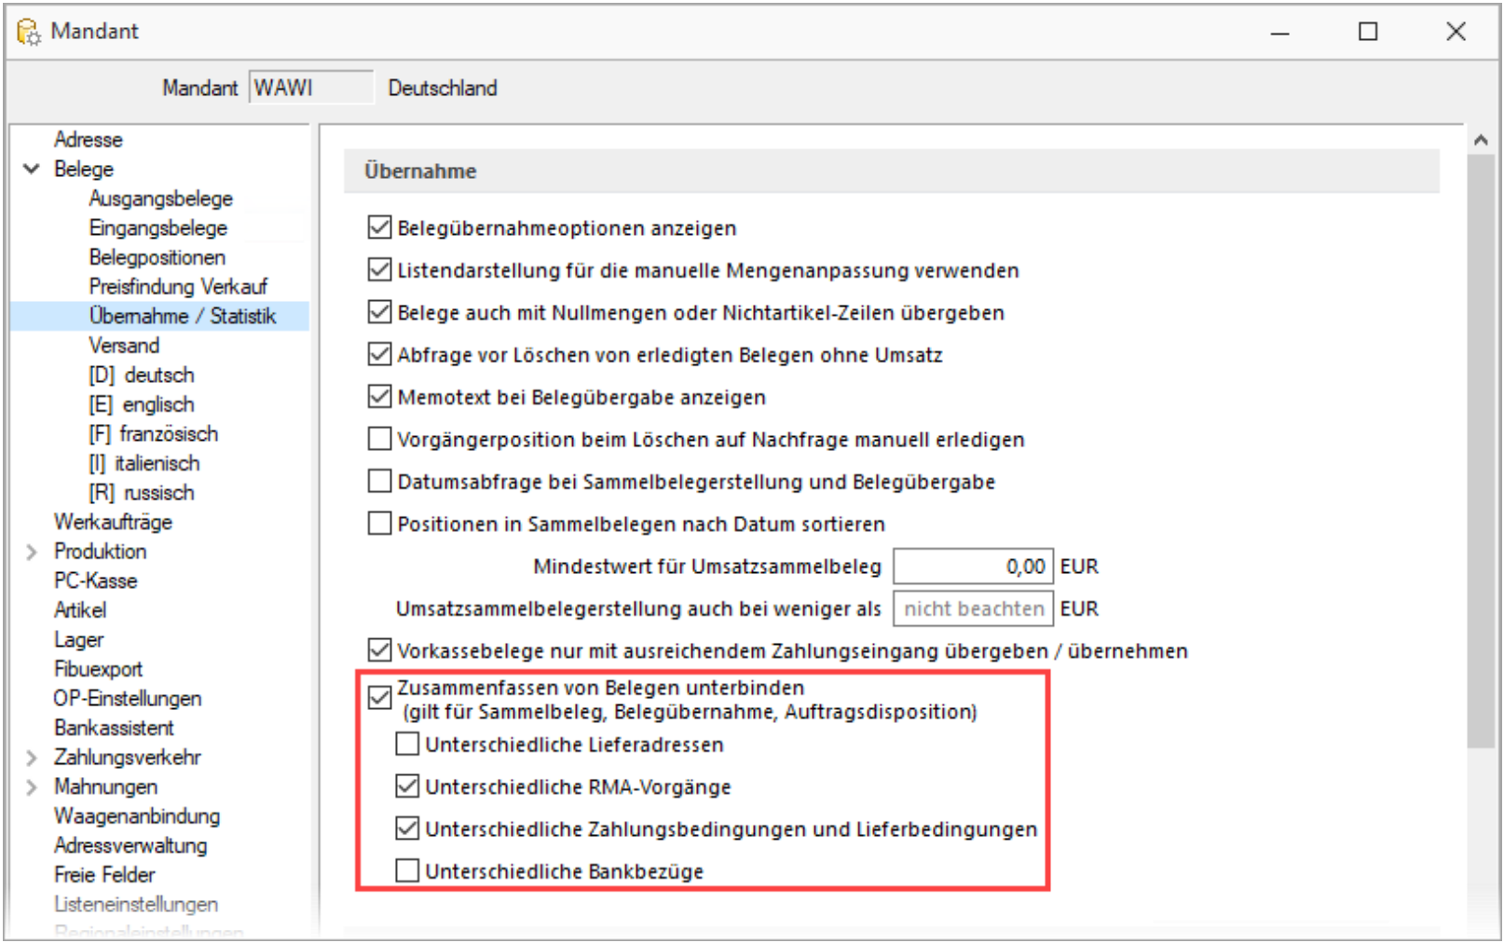
Task: Edit Mindestwert für Umsatzsammelbeleg field
Action: click(973, 567)
